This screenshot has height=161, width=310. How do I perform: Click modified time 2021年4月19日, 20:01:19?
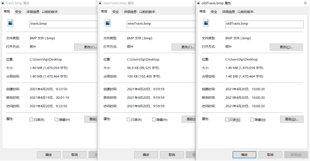click(49, 97)
